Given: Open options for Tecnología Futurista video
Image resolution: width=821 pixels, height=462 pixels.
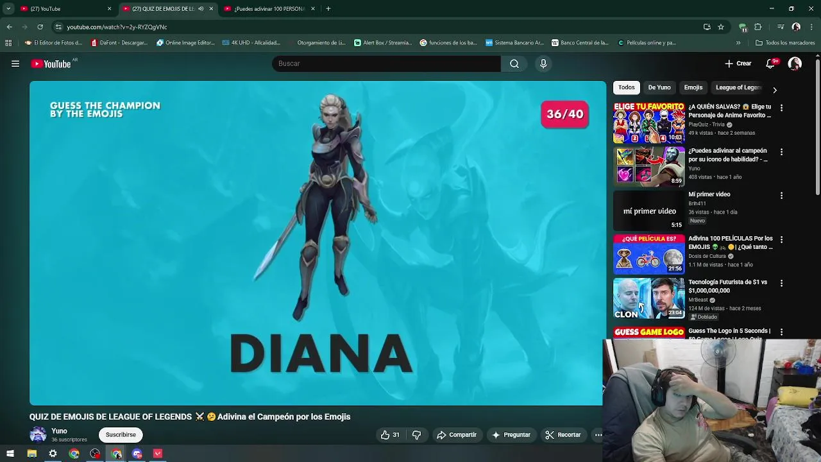Looking at the screenshot, I should [781, 283].
